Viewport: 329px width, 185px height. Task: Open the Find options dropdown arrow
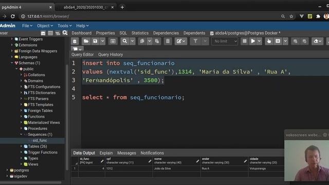pos(133,41)
